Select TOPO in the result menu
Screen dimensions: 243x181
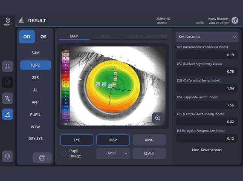point(35,65)
